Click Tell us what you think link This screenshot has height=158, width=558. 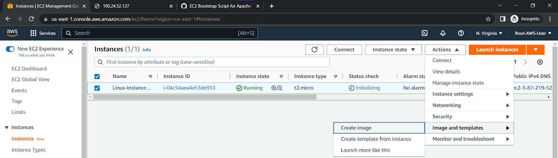coord(37,55)
